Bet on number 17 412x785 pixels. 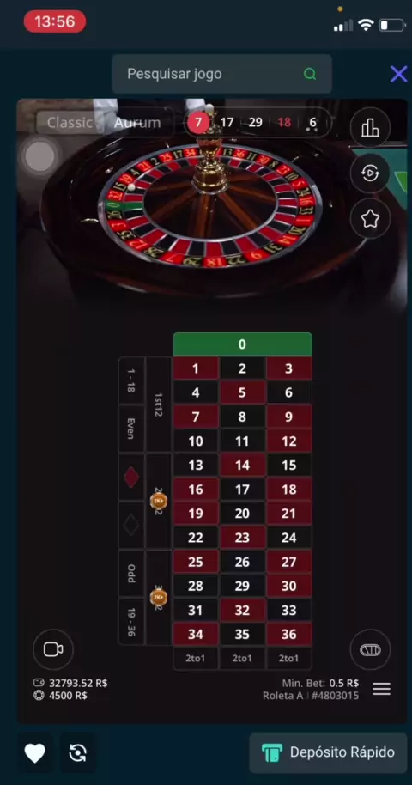pyautogui.click(x=242, y=490)
